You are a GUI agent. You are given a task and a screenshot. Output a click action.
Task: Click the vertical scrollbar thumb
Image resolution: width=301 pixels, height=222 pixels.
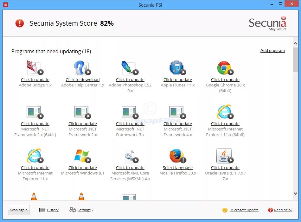click(x=295, y=60)
